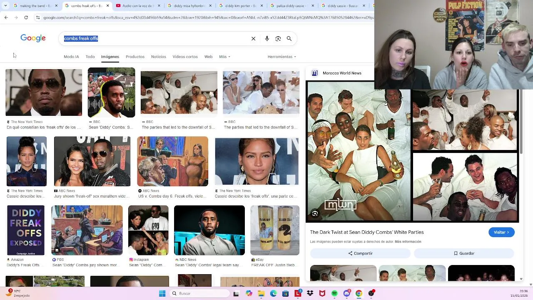Open Dropbox from the taskbar
Screen dimensions: 533x300
point(310,293)
